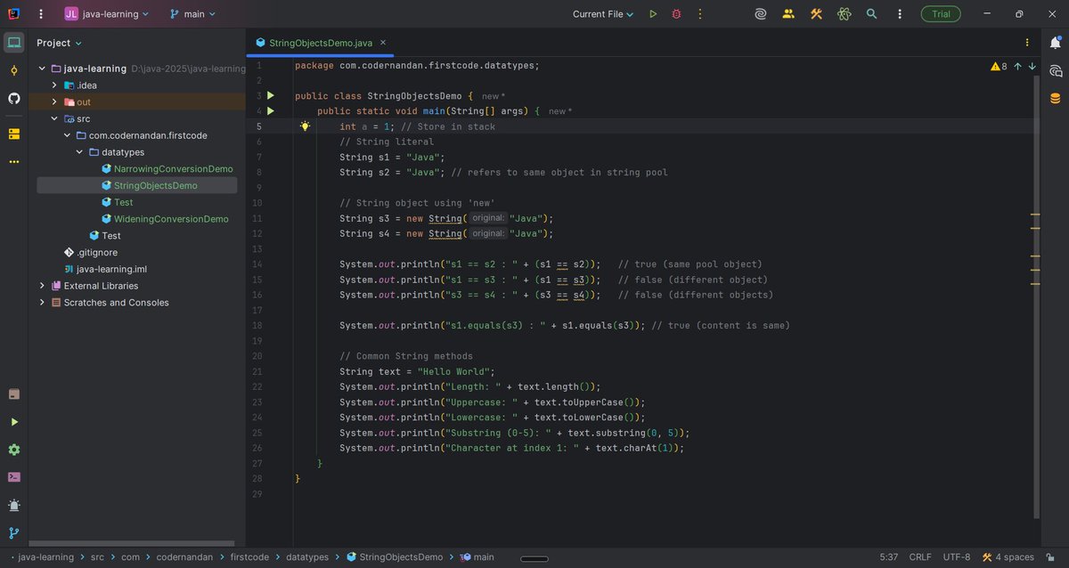Run the current file with the green play button
Viewport: 1069px width, 568px height.
click(x=653, y=14)
